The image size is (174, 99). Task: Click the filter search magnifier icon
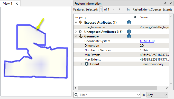76,95
